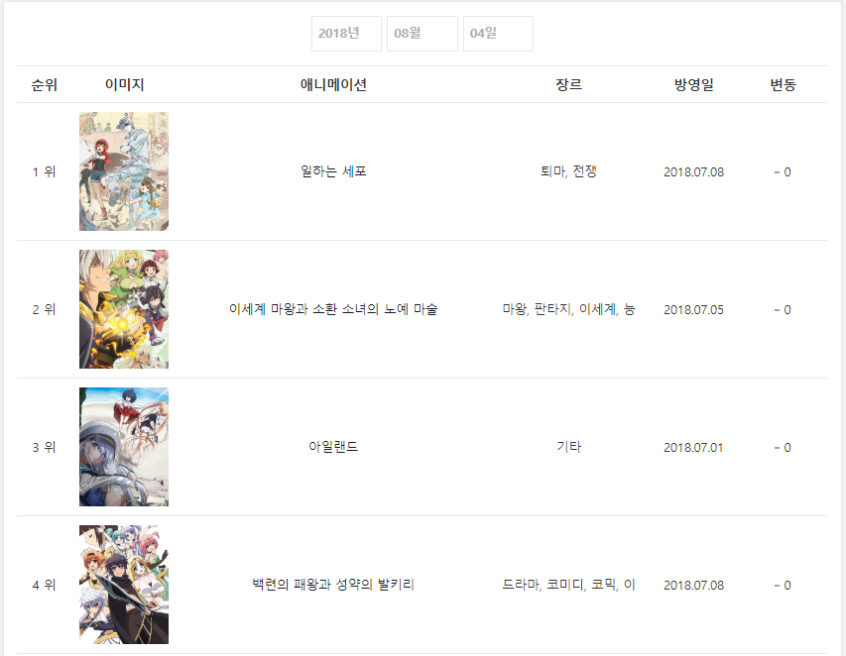
Task: Click the 장르 column header
Action: pos(568,84)
